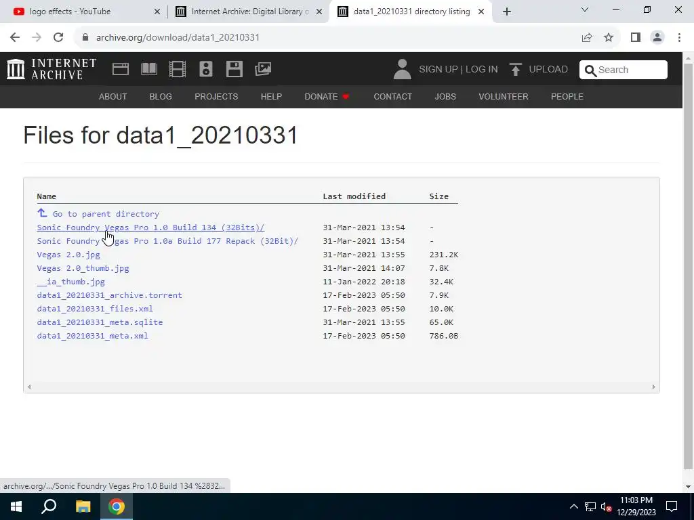View site info via the lock icon
694x520 pixels.
[x=85, y=38]
